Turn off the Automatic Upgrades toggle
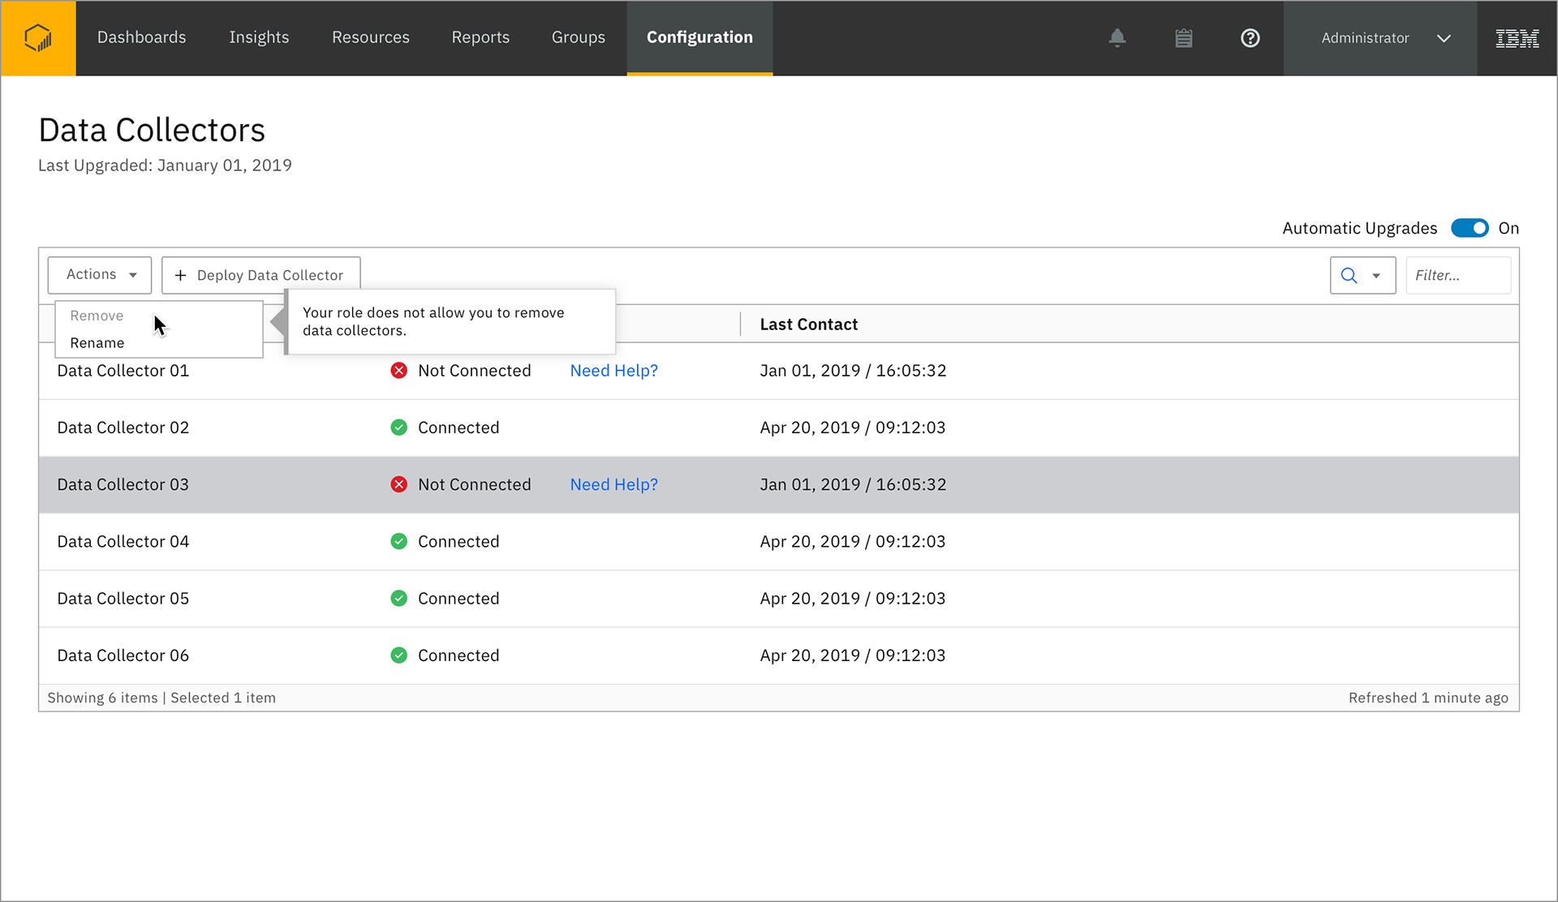Image resolution: width=1558 pixels, height=902 pixels. (x=1470, y=228)
